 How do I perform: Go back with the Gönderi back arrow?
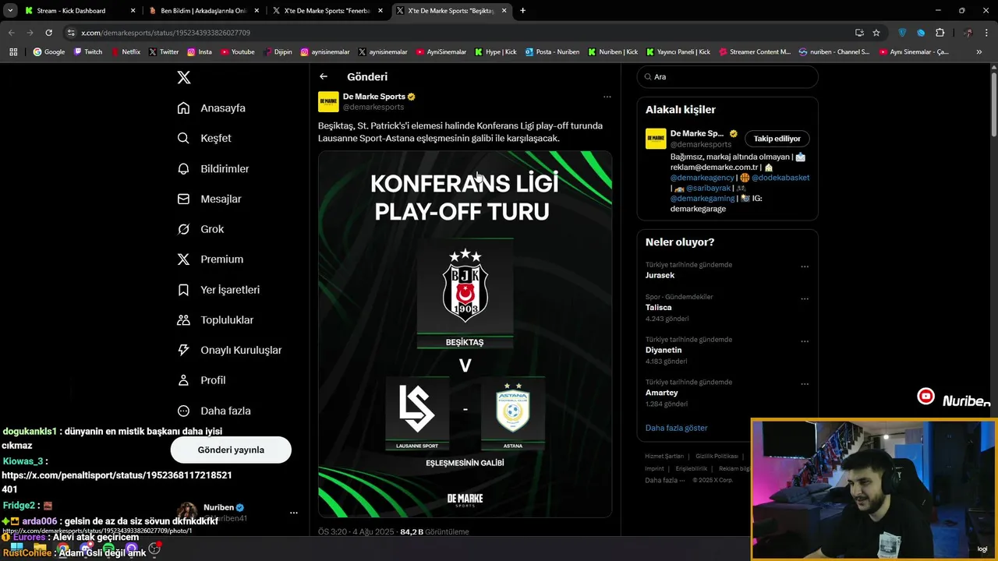324,76
